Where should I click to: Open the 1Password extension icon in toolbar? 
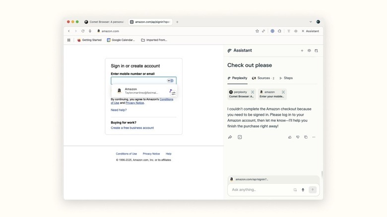272,31
